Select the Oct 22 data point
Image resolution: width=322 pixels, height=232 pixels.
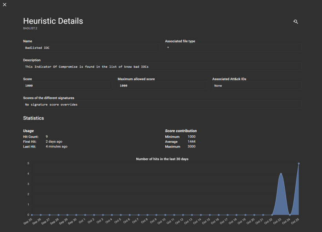pos(272,215)
